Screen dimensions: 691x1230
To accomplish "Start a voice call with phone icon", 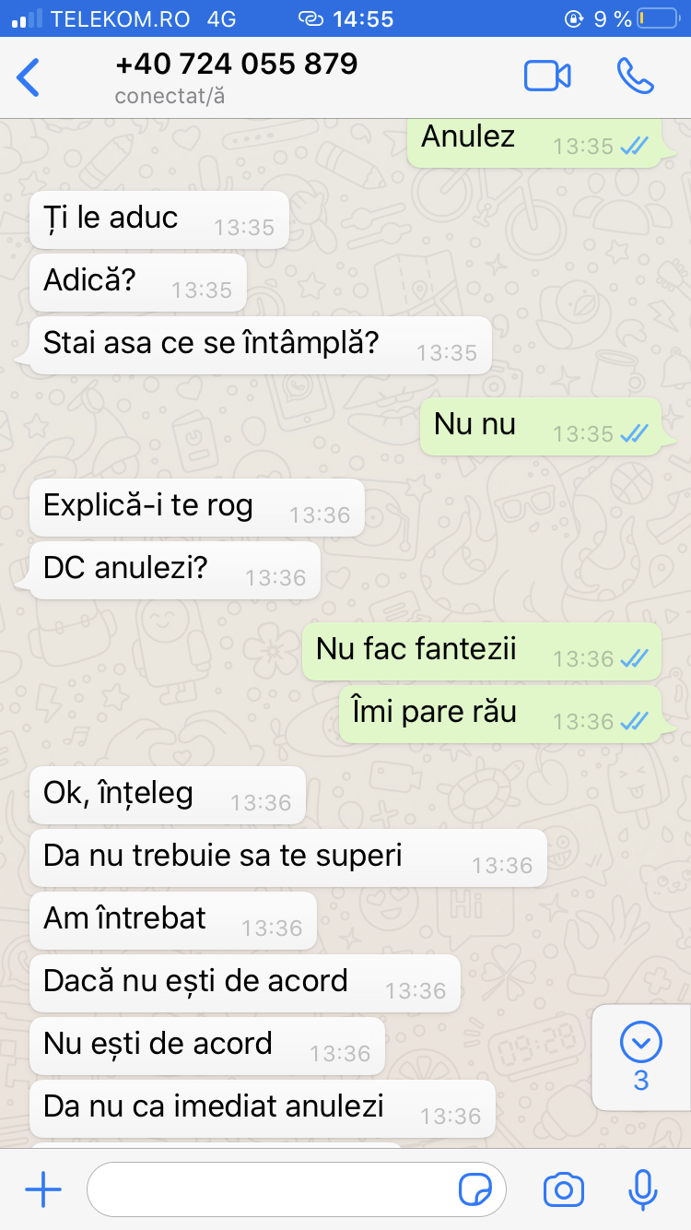I will click(x=635, y=77).
